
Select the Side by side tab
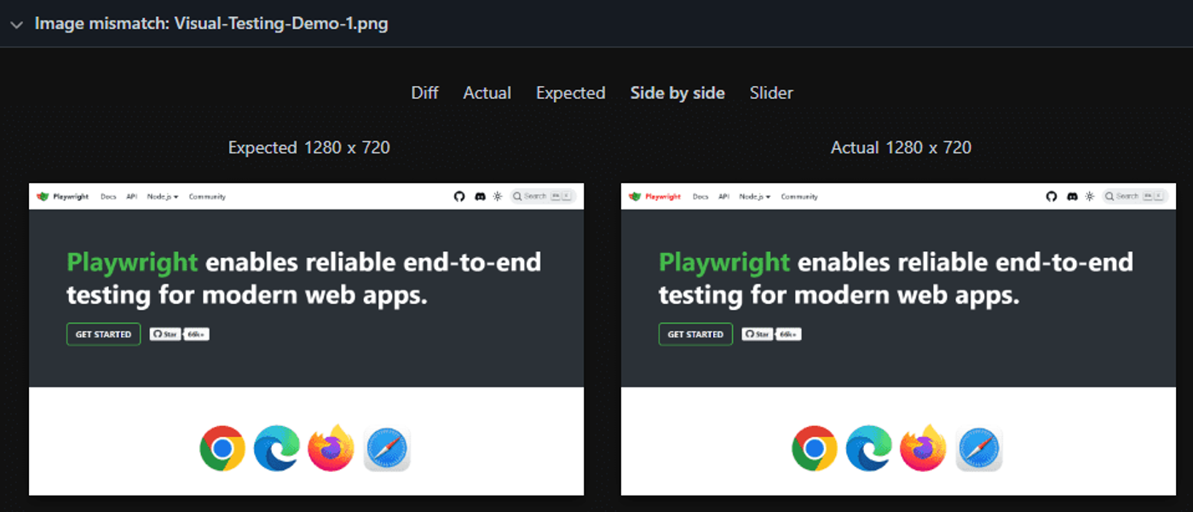pos(677,93)
